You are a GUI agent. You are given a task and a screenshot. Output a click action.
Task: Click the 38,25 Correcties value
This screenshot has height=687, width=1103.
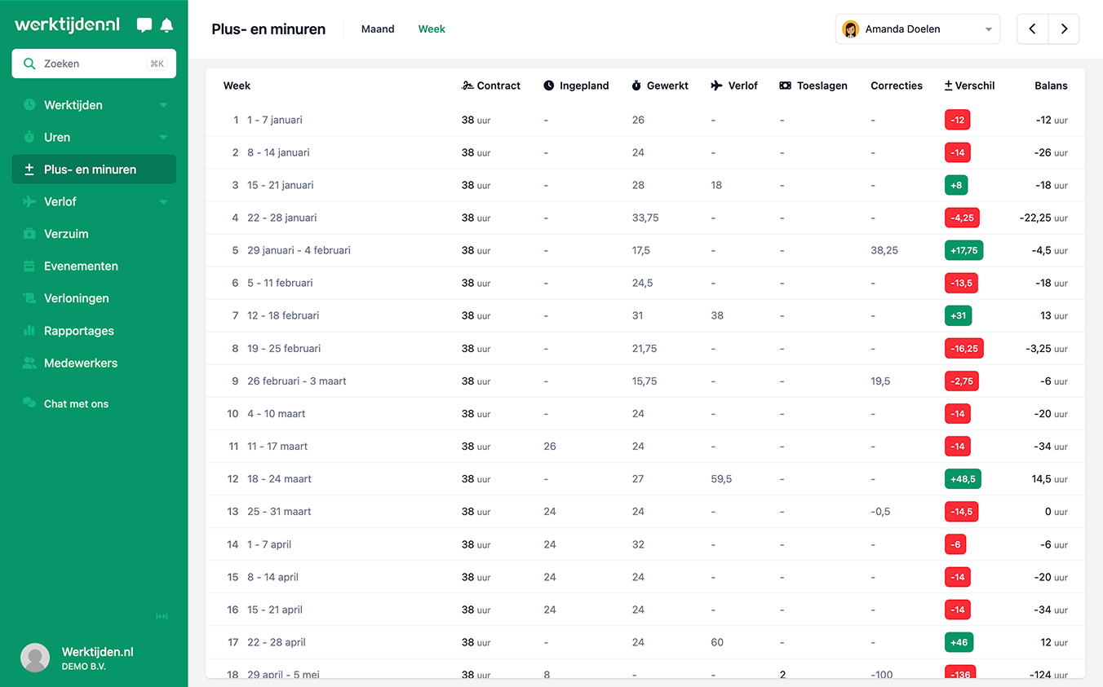coord(884,250)
